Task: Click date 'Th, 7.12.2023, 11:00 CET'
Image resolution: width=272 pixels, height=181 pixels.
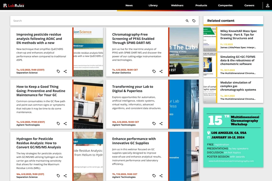Action: [x=125, y=174]
